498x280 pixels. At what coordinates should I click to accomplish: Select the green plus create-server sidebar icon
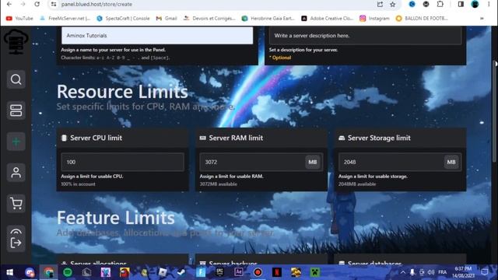tap(16, 142)
